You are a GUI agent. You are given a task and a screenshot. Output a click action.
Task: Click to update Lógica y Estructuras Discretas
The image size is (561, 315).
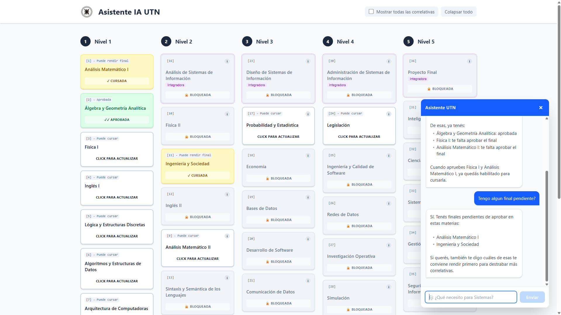tap(117, 236)
